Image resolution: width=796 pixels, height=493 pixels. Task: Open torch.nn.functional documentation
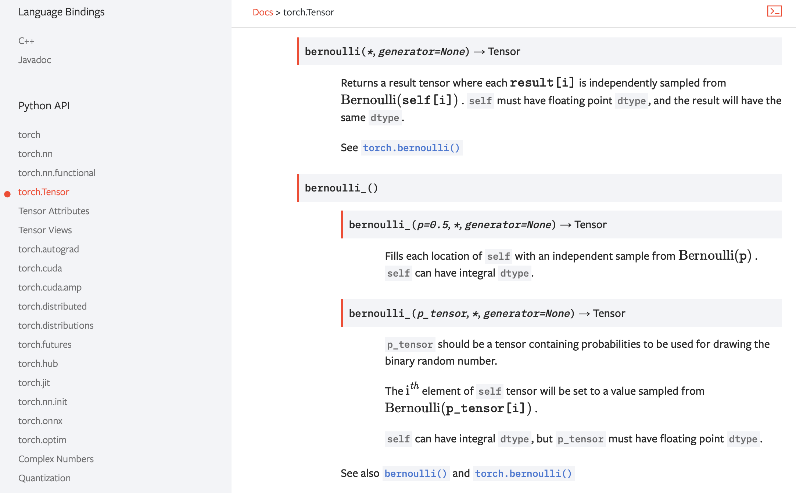[x=57, y=173]
